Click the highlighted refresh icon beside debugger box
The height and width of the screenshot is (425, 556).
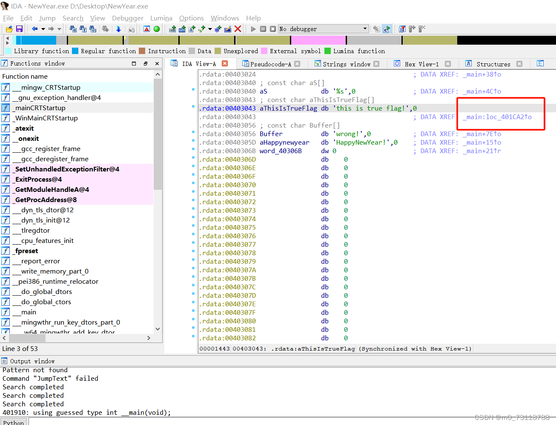(x=387, y=29)
